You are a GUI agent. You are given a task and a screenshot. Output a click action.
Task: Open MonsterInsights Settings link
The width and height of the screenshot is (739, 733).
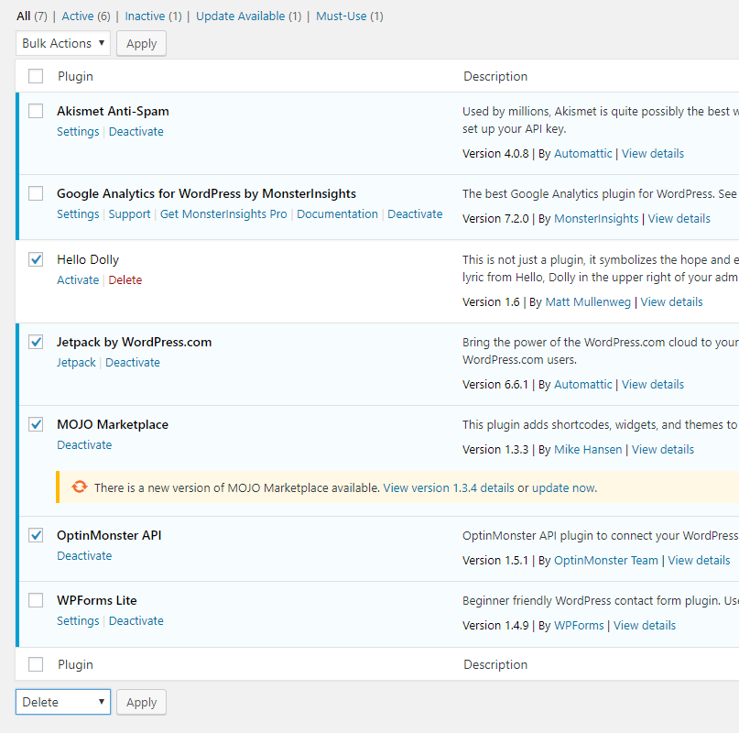78,214
